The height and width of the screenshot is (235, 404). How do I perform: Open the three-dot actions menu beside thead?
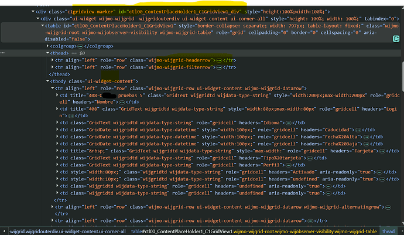coord(2,53)
